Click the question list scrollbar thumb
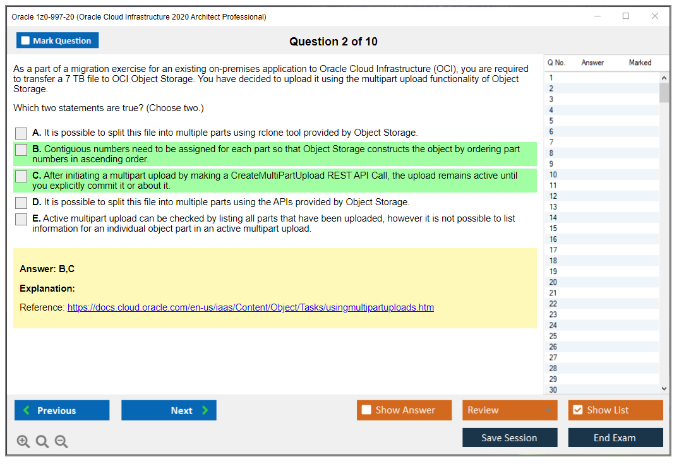 tap(664, 93)
